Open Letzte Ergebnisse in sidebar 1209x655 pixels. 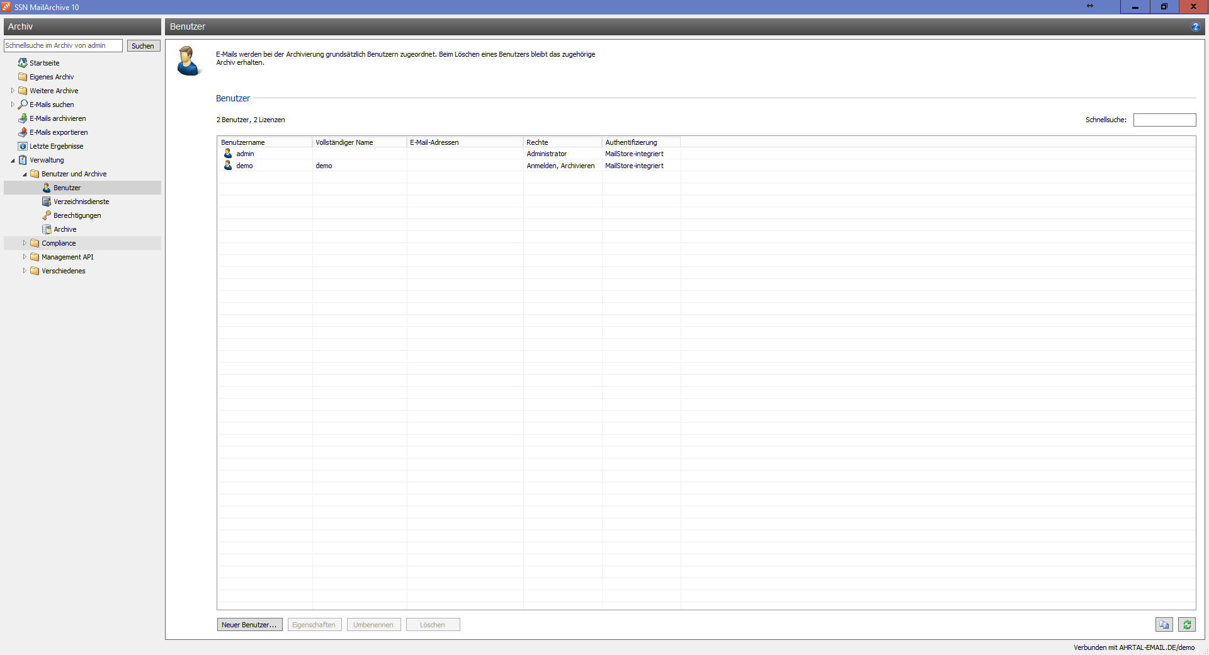pos(56,146)
